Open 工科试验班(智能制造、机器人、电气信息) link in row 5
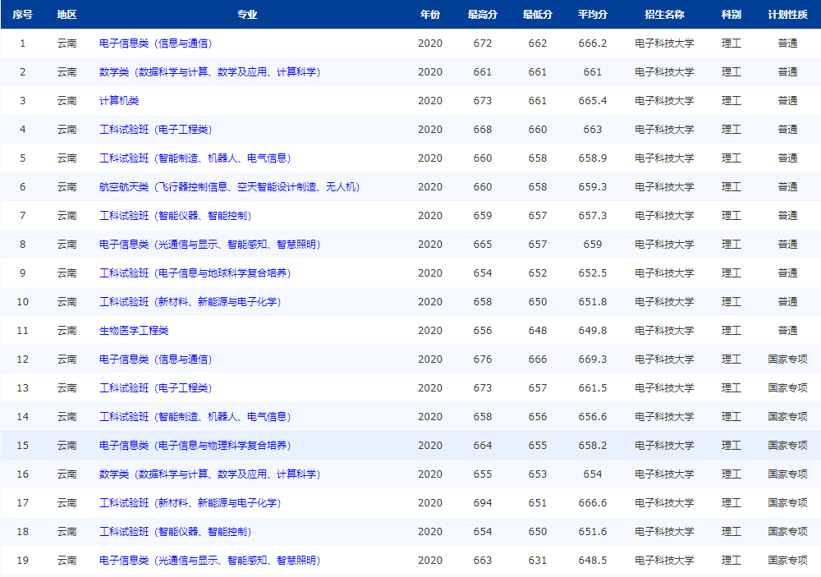Viewport: 821px width, 577px height. tap(195, 158)
